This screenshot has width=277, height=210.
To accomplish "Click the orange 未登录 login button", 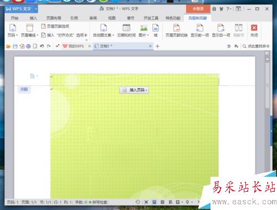I will (x=198, y=9).
